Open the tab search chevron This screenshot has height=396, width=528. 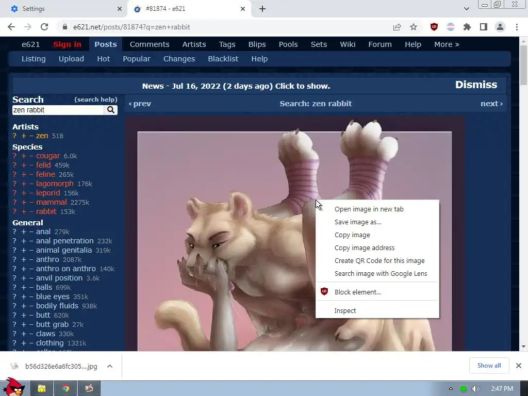466,9
